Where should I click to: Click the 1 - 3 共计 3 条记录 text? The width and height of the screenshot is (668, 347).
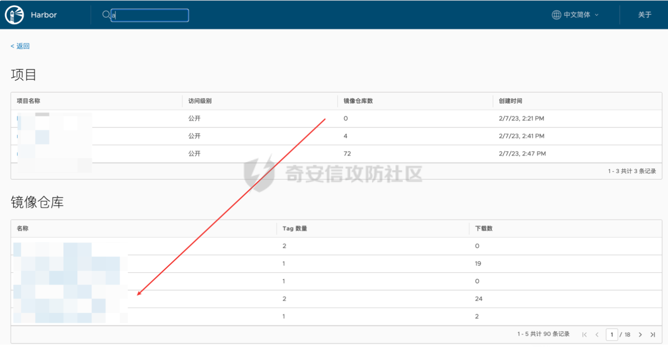click(x=632, y=171)
